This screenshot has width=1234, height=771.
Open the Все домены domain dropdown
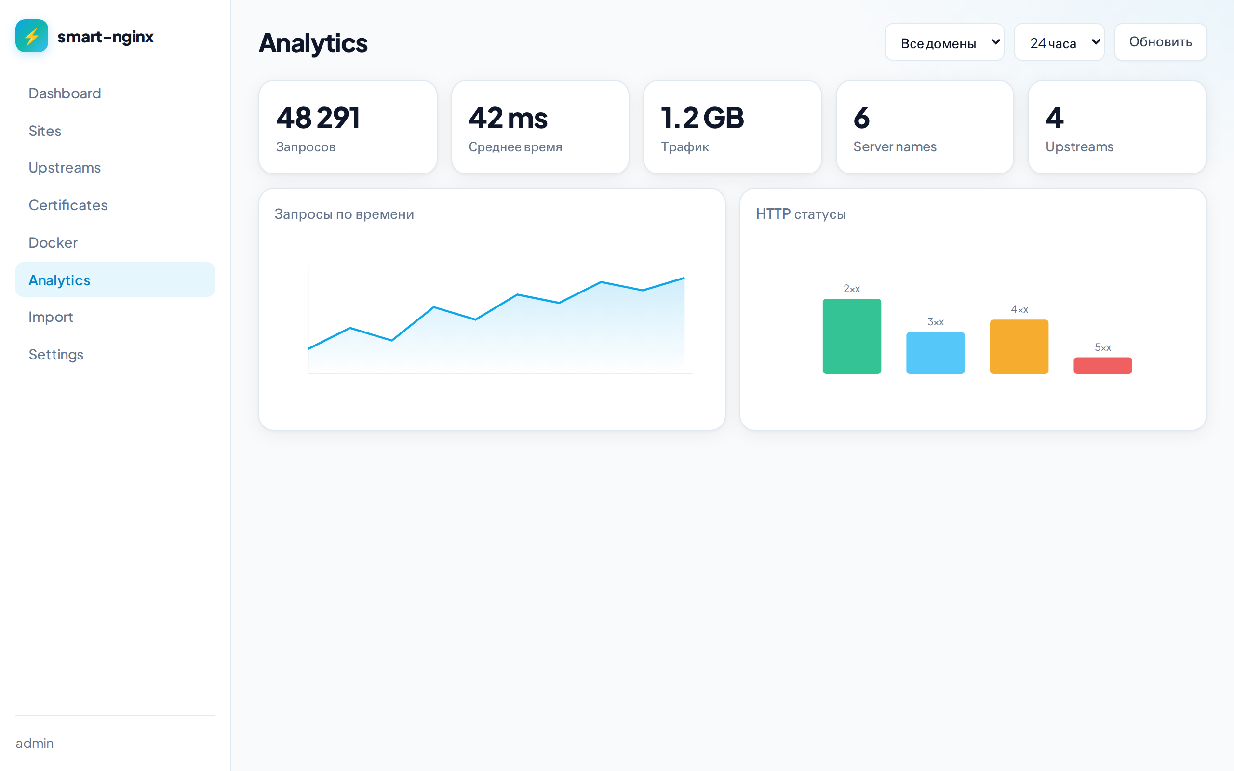(x=944, y=42)
